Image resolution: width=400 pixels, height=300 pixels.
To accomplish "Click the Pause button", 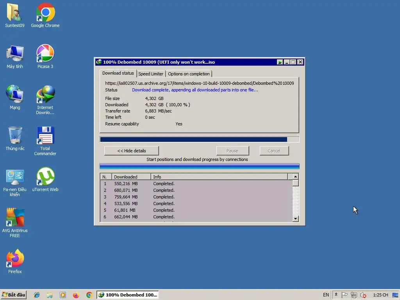I will click(x=232, y=151).
